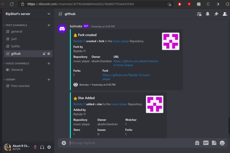Toggle deafen headphones in user panel

[42, 147]
